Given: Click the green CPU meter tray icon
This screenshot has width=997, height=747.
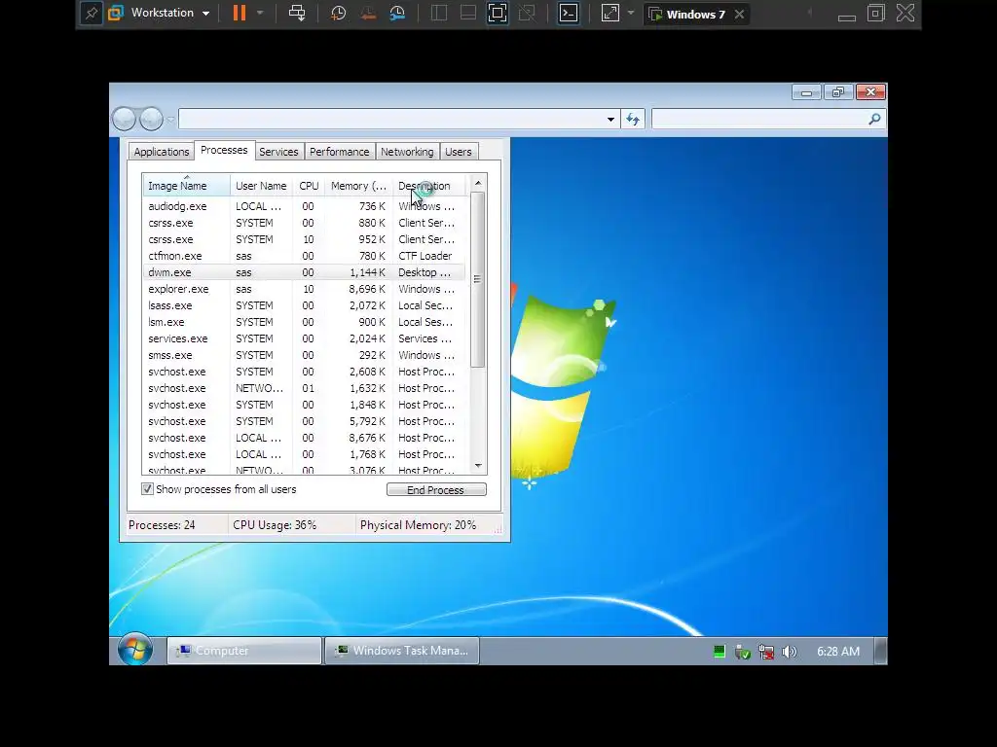Looking at the screenshot, I should pos(720,651).
